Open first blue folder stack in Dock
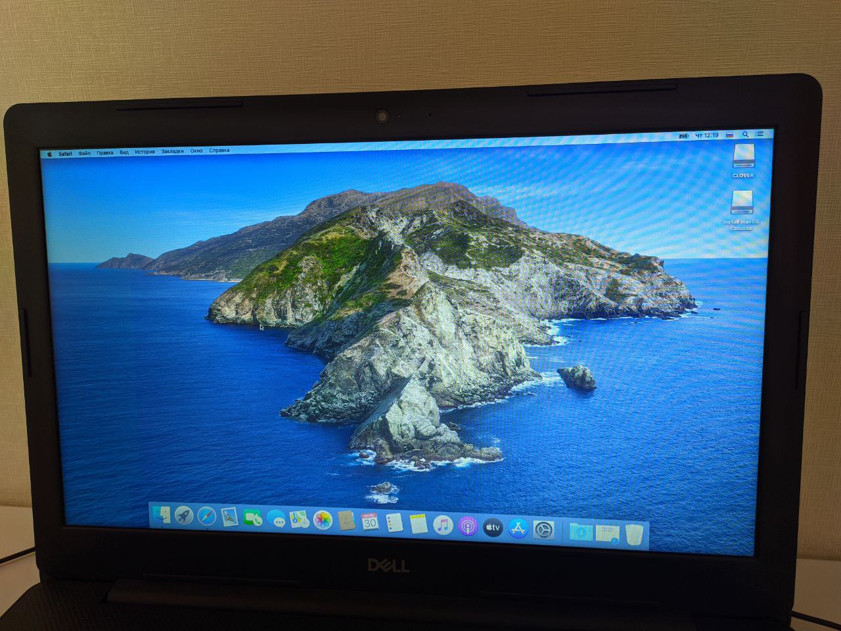 coord(581,532)
